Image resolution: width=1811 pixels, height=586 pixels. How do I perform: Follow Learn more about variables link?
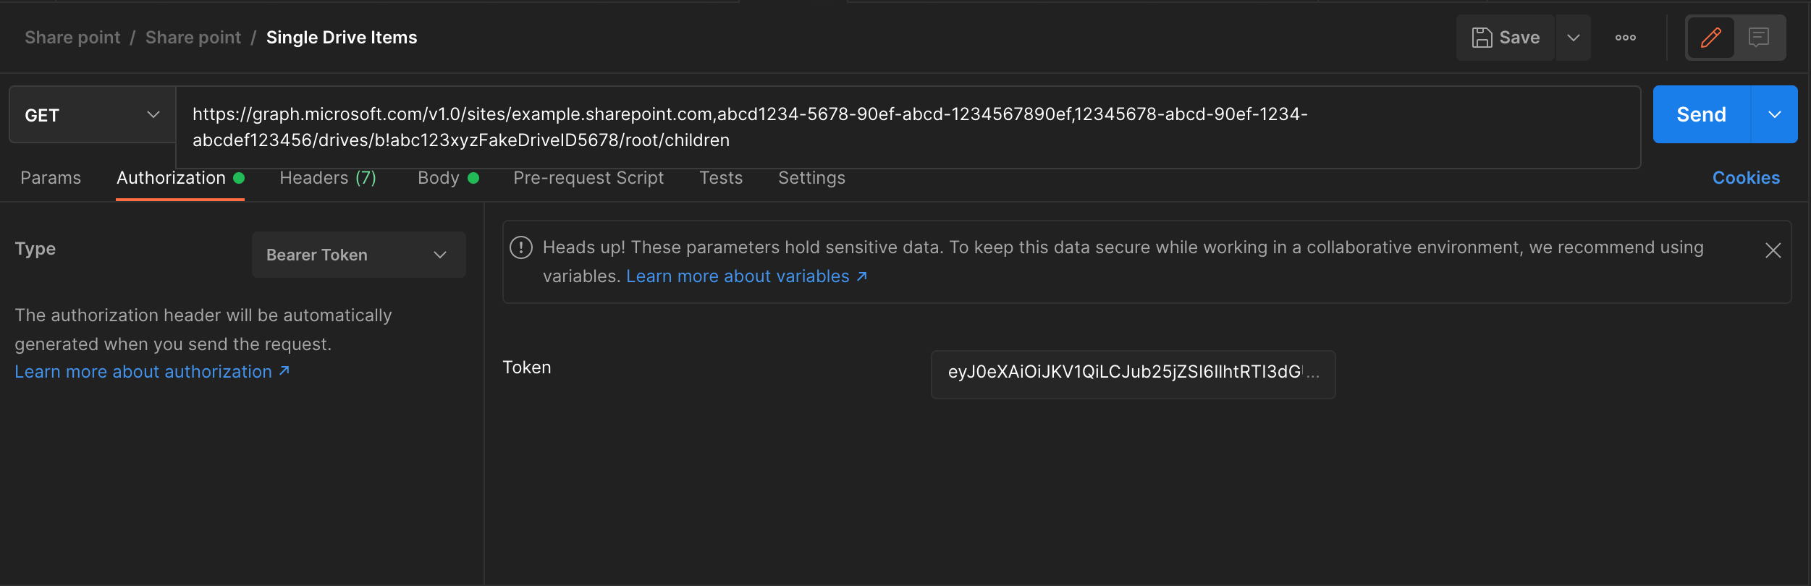tap(746, 276)
